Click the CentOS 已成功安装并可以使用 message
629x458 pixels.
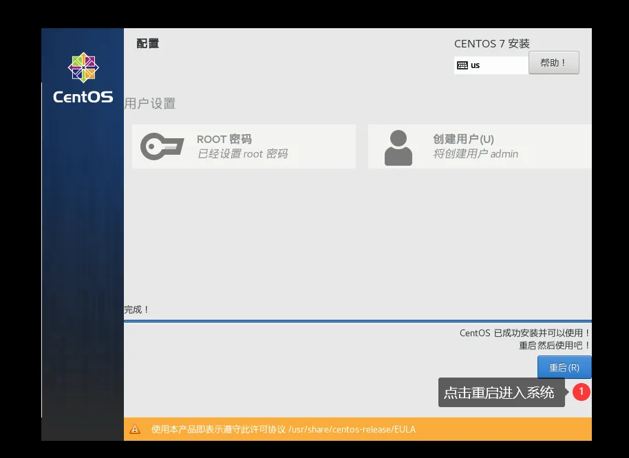(x=524, y=333)
